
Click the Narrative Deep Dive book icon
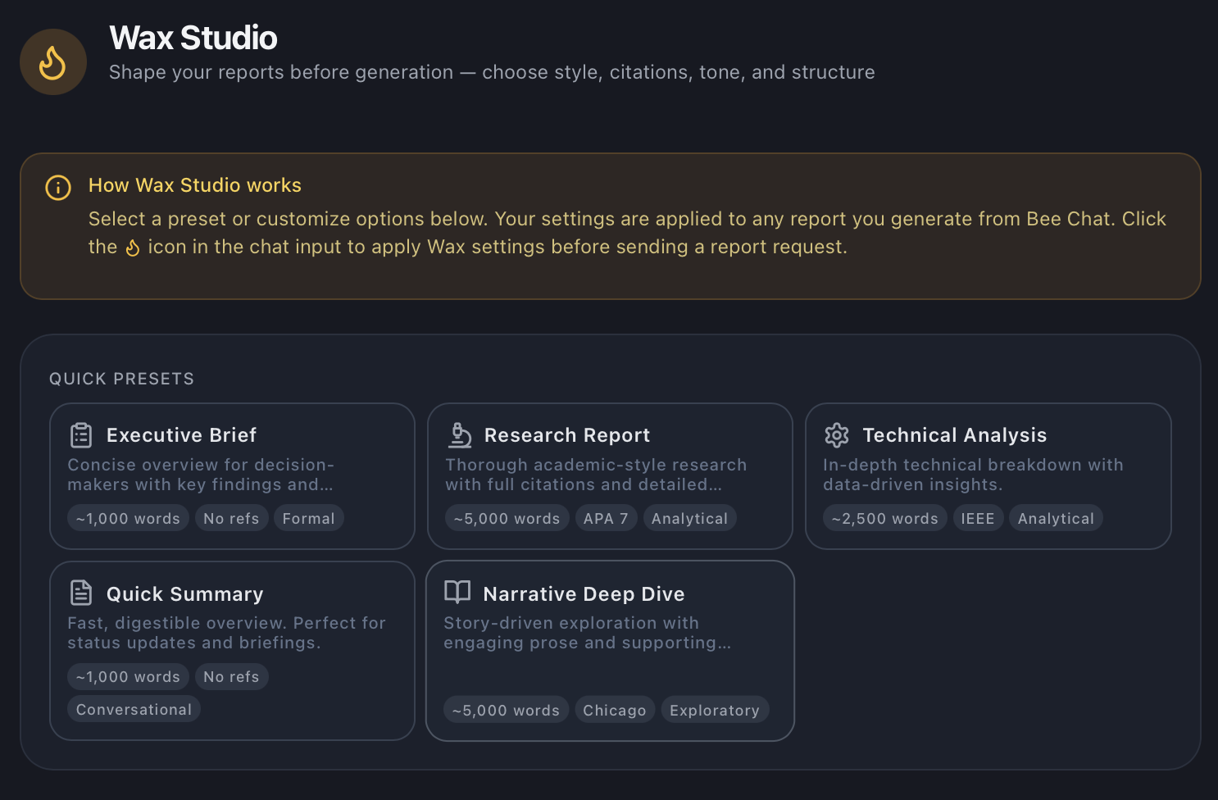coord(457,593)
